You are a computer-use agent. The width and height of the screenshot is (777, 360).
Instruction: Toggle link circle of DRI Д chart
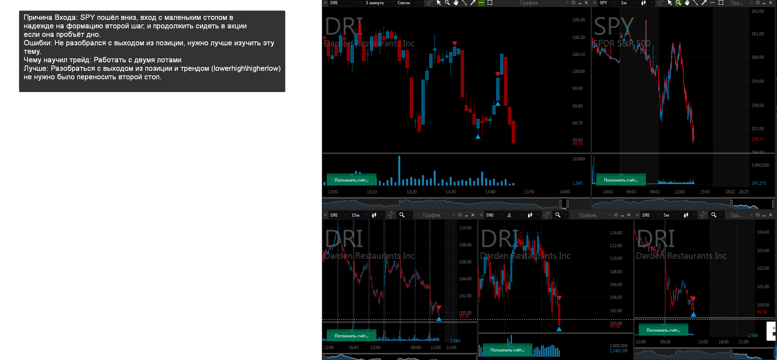click(x=481, y=215)
